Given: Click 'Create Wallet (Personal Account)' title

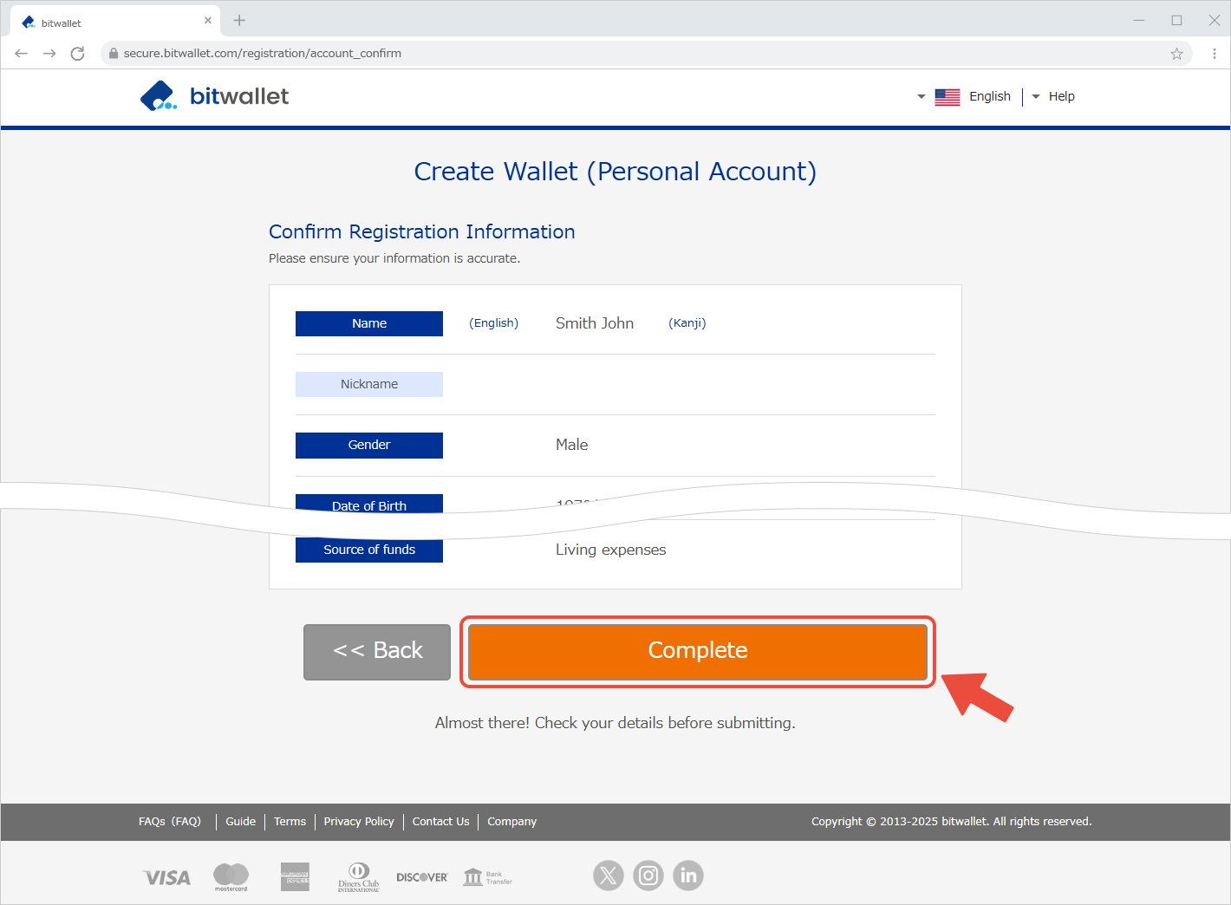Looking at the screenshot, I should 615,172.
